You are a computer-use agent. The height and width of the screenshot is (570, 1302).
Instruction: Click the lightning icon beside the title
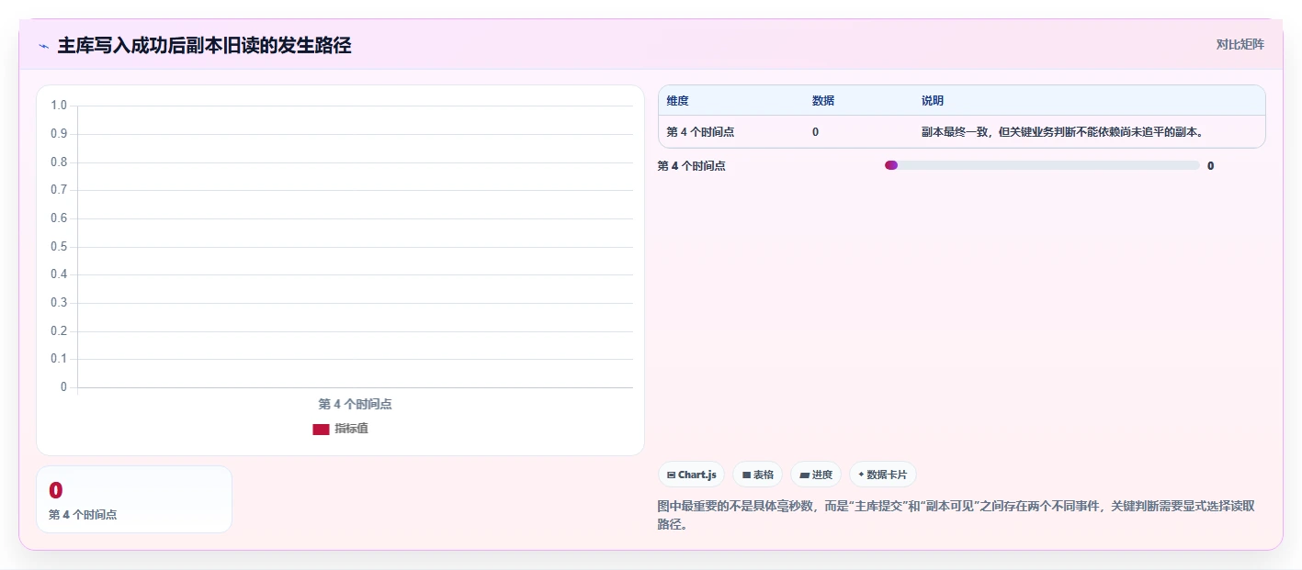(43, 45)
